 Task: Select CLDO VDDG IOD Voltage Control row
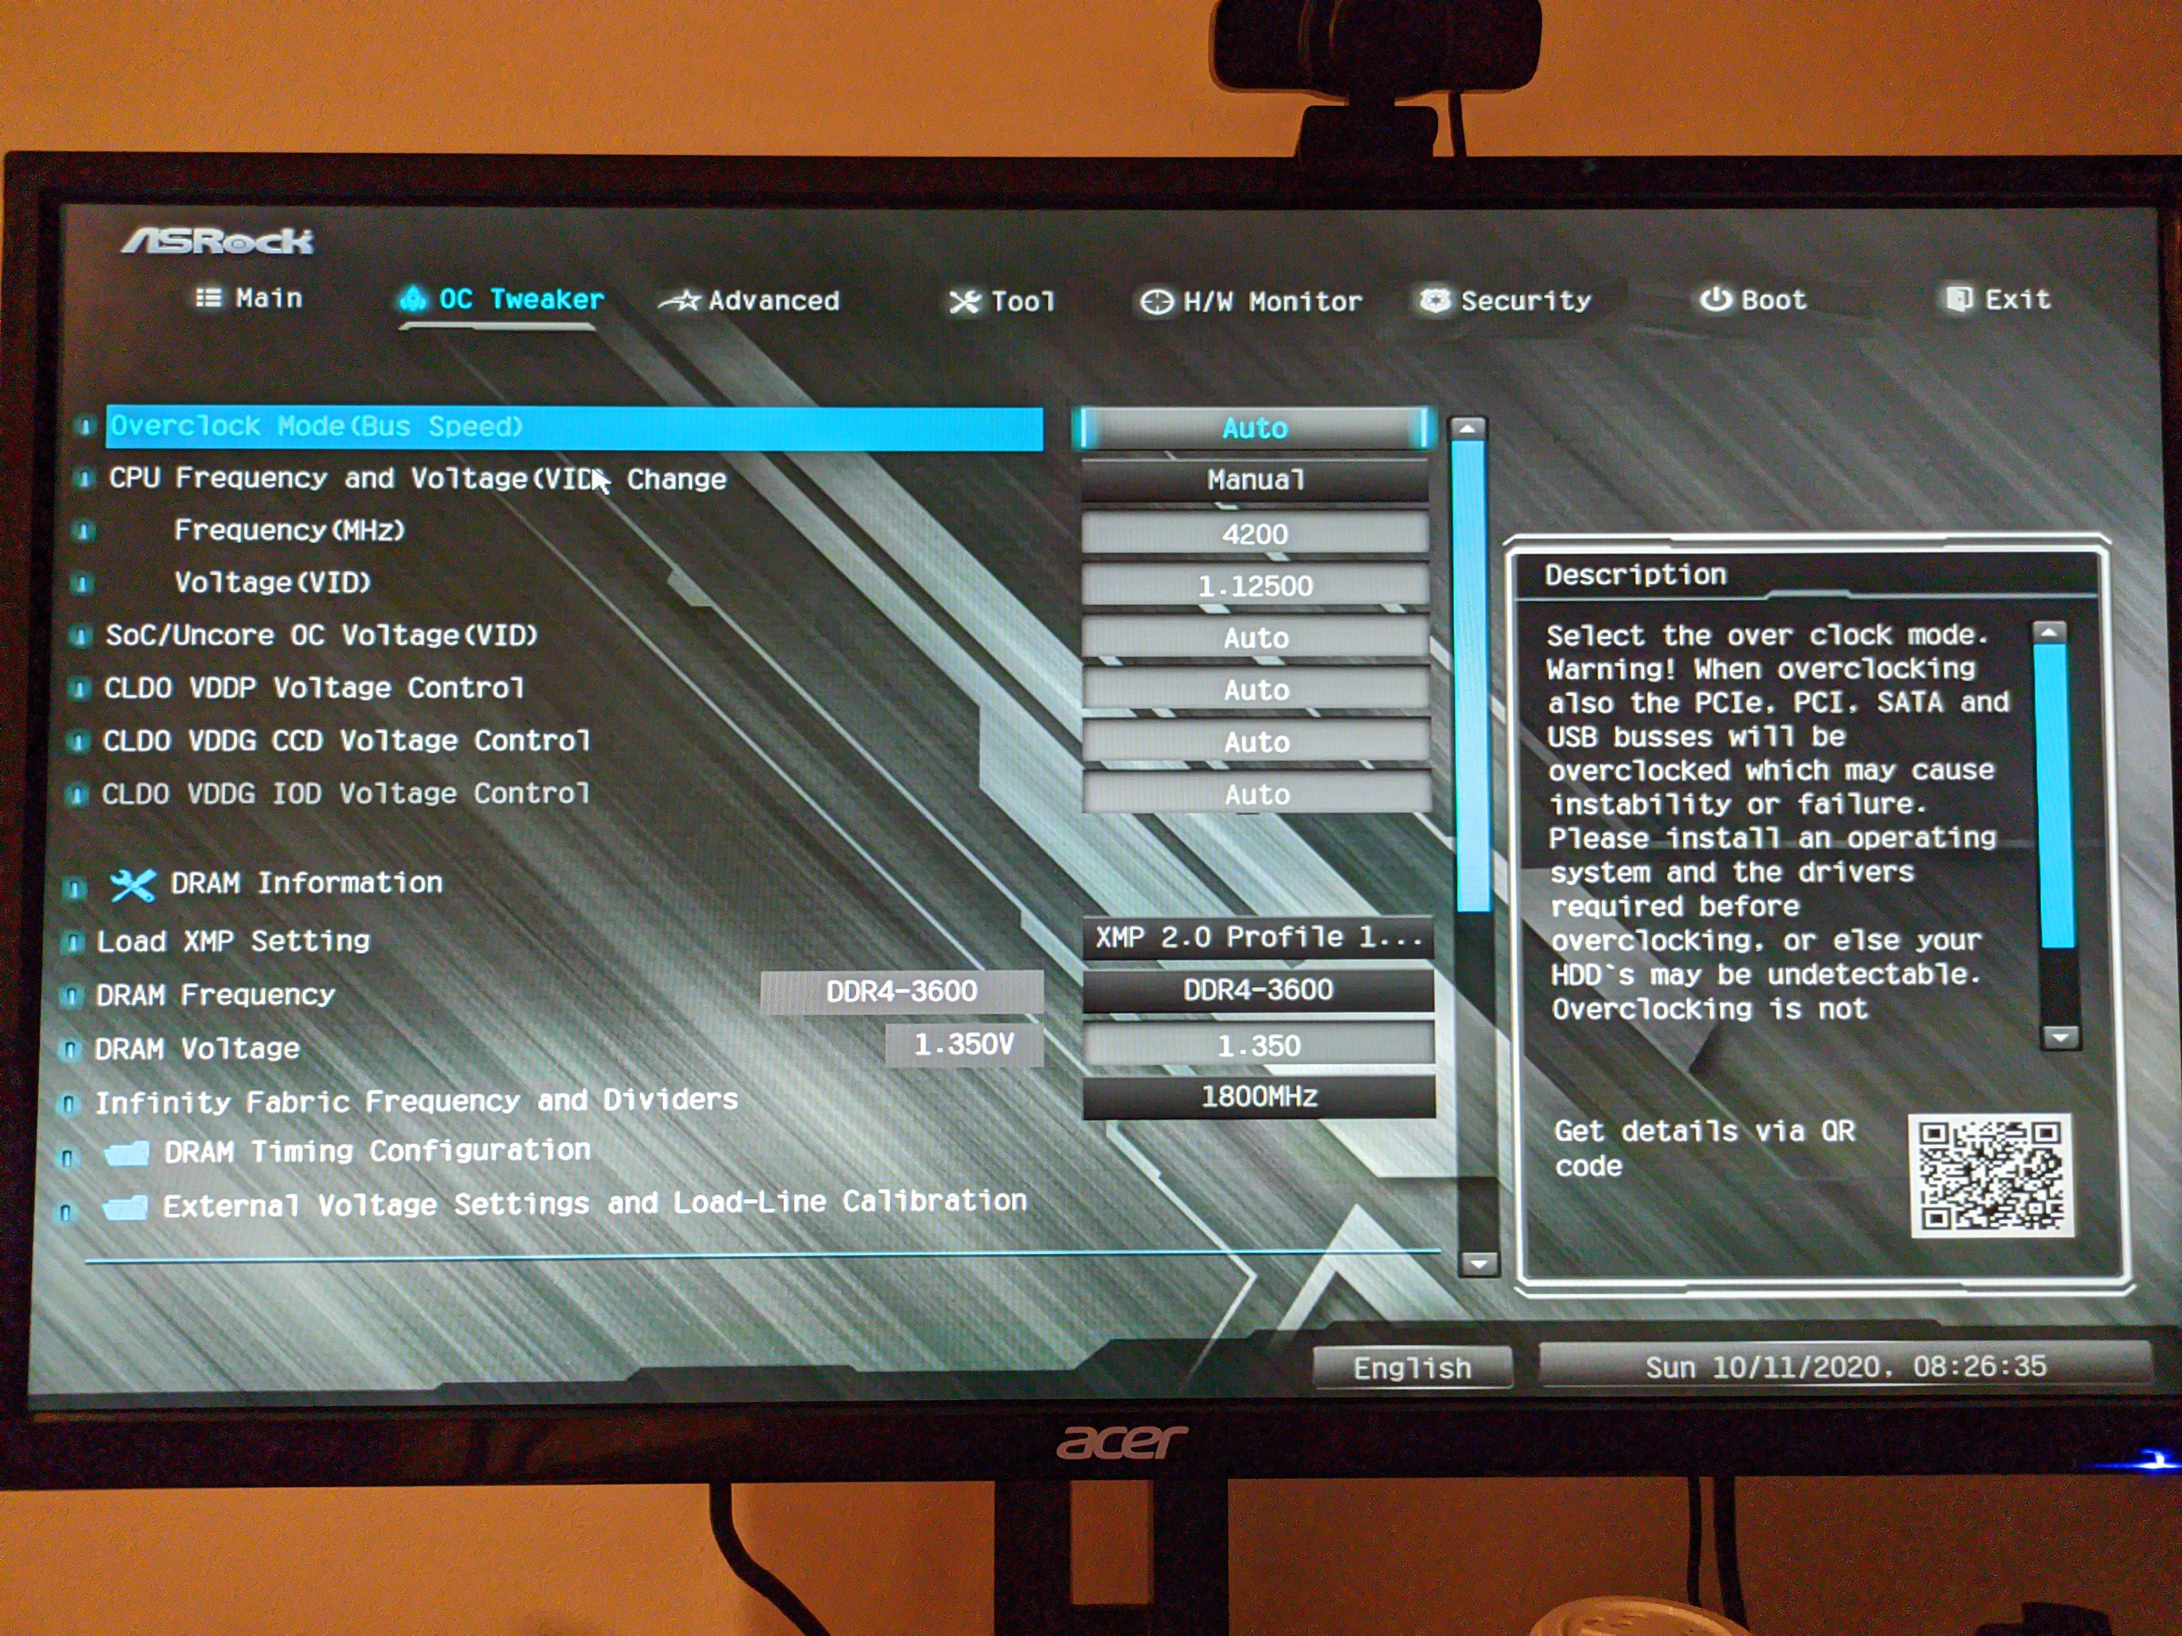coord(346,794)
